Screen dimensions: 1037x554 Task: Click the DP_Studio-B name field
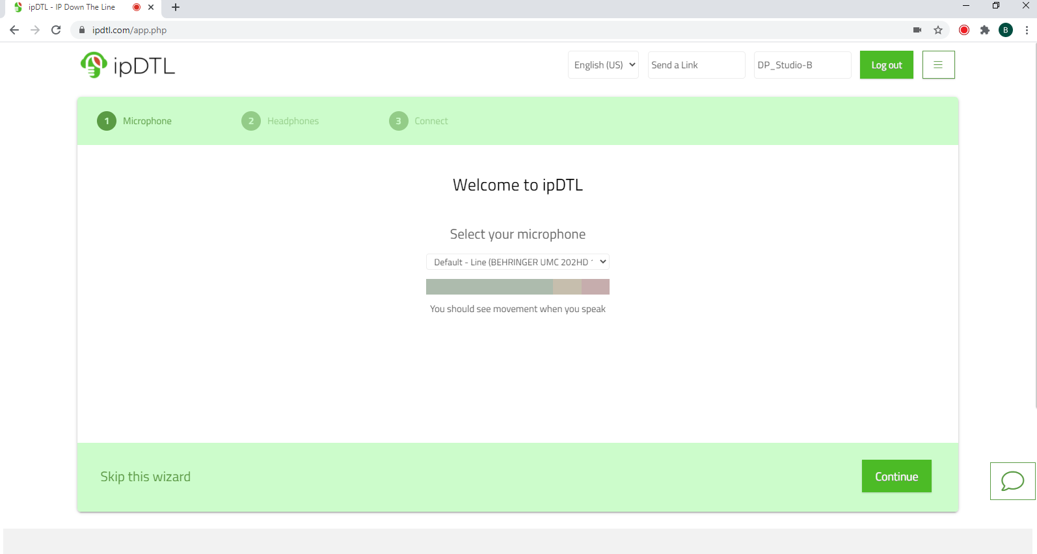point(803,65)
